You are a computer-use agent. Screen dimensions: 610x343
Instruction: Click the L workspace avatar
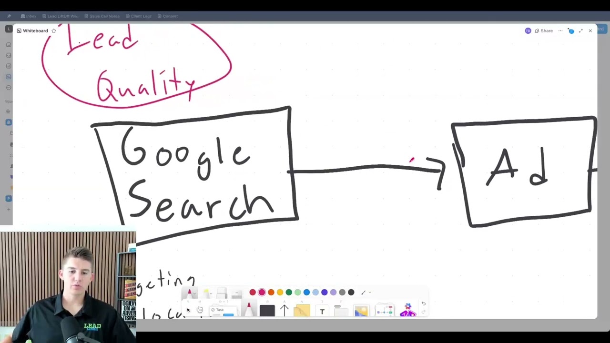pos(9,29)
